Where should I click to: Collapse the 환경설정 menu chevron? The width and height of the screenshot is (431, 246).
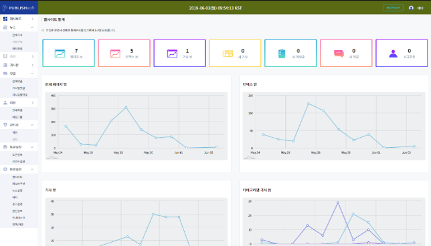tap(32, 169)
